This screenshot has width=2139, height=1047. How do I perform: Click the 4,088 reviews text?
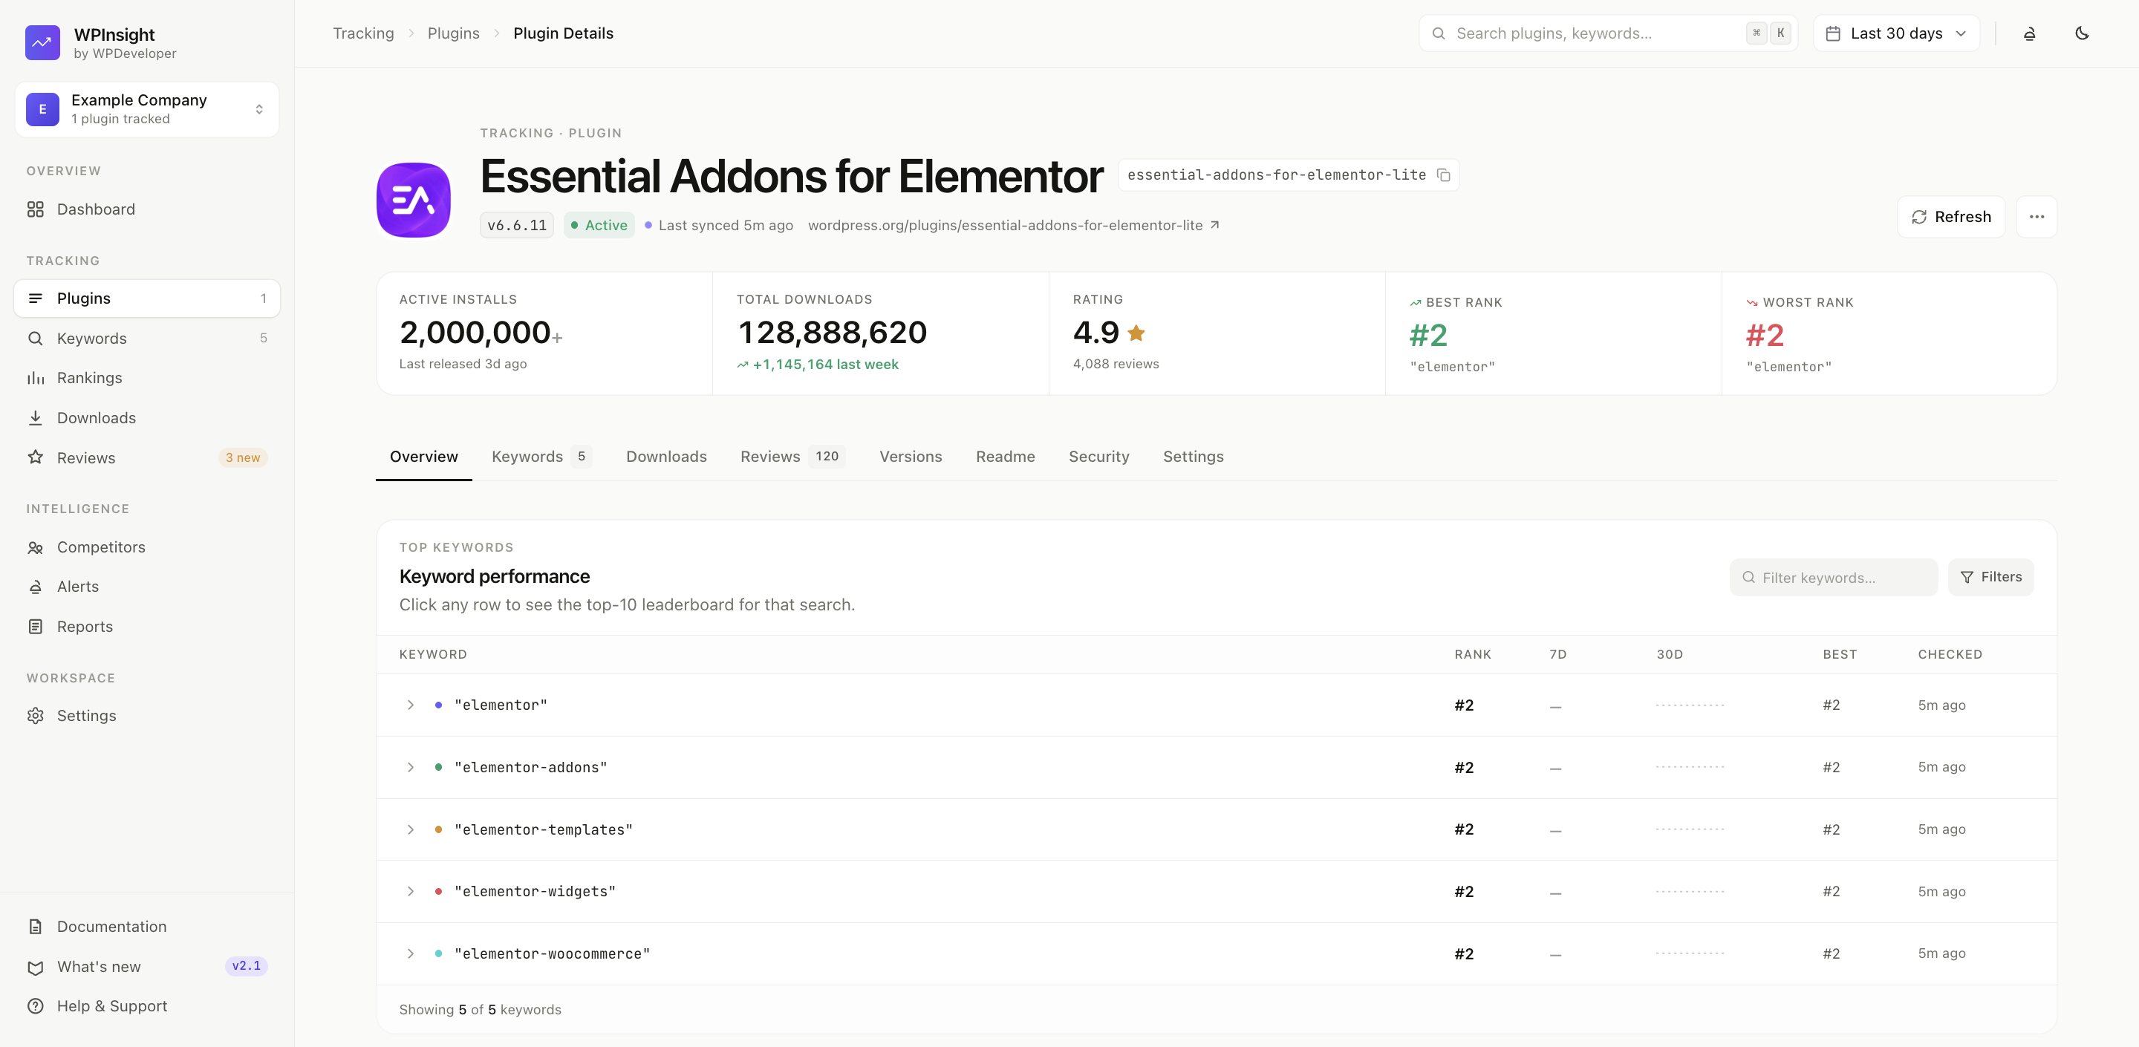[x=1116, y=364]
